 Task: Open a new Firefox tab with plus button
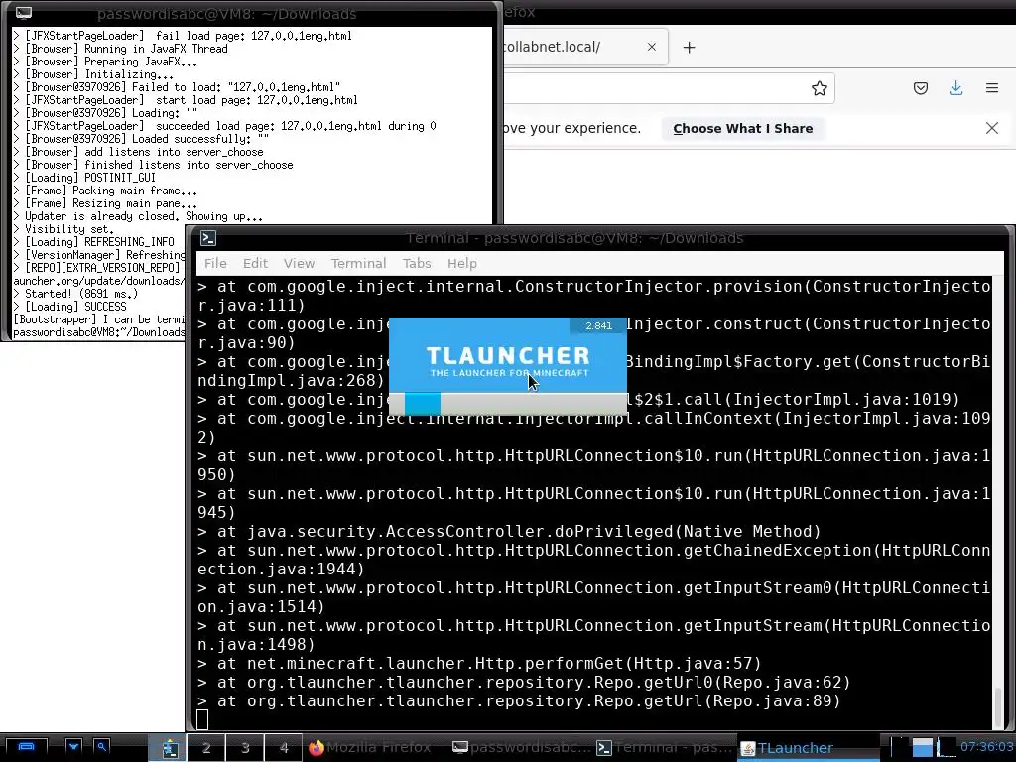(689, 48)
